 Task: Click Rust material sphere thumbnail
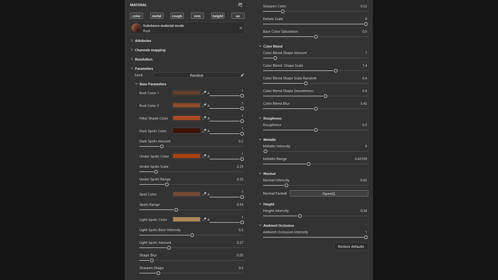click(136, 28)
